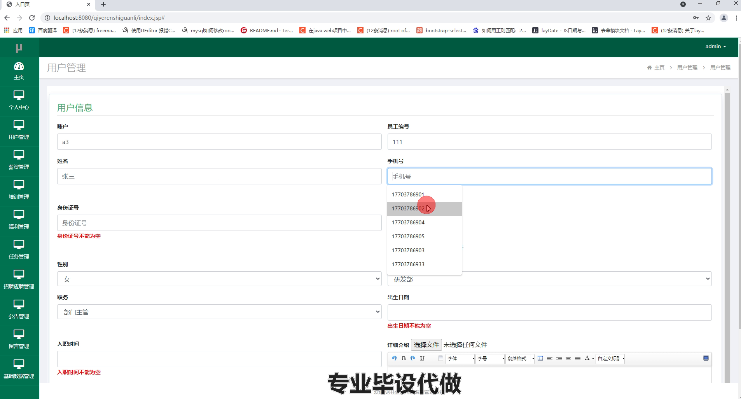Screen dimensions: 741x399
Task: Go to 主页 via breadcrumb link
Action: pyautogui.click(x=659, y=68)
